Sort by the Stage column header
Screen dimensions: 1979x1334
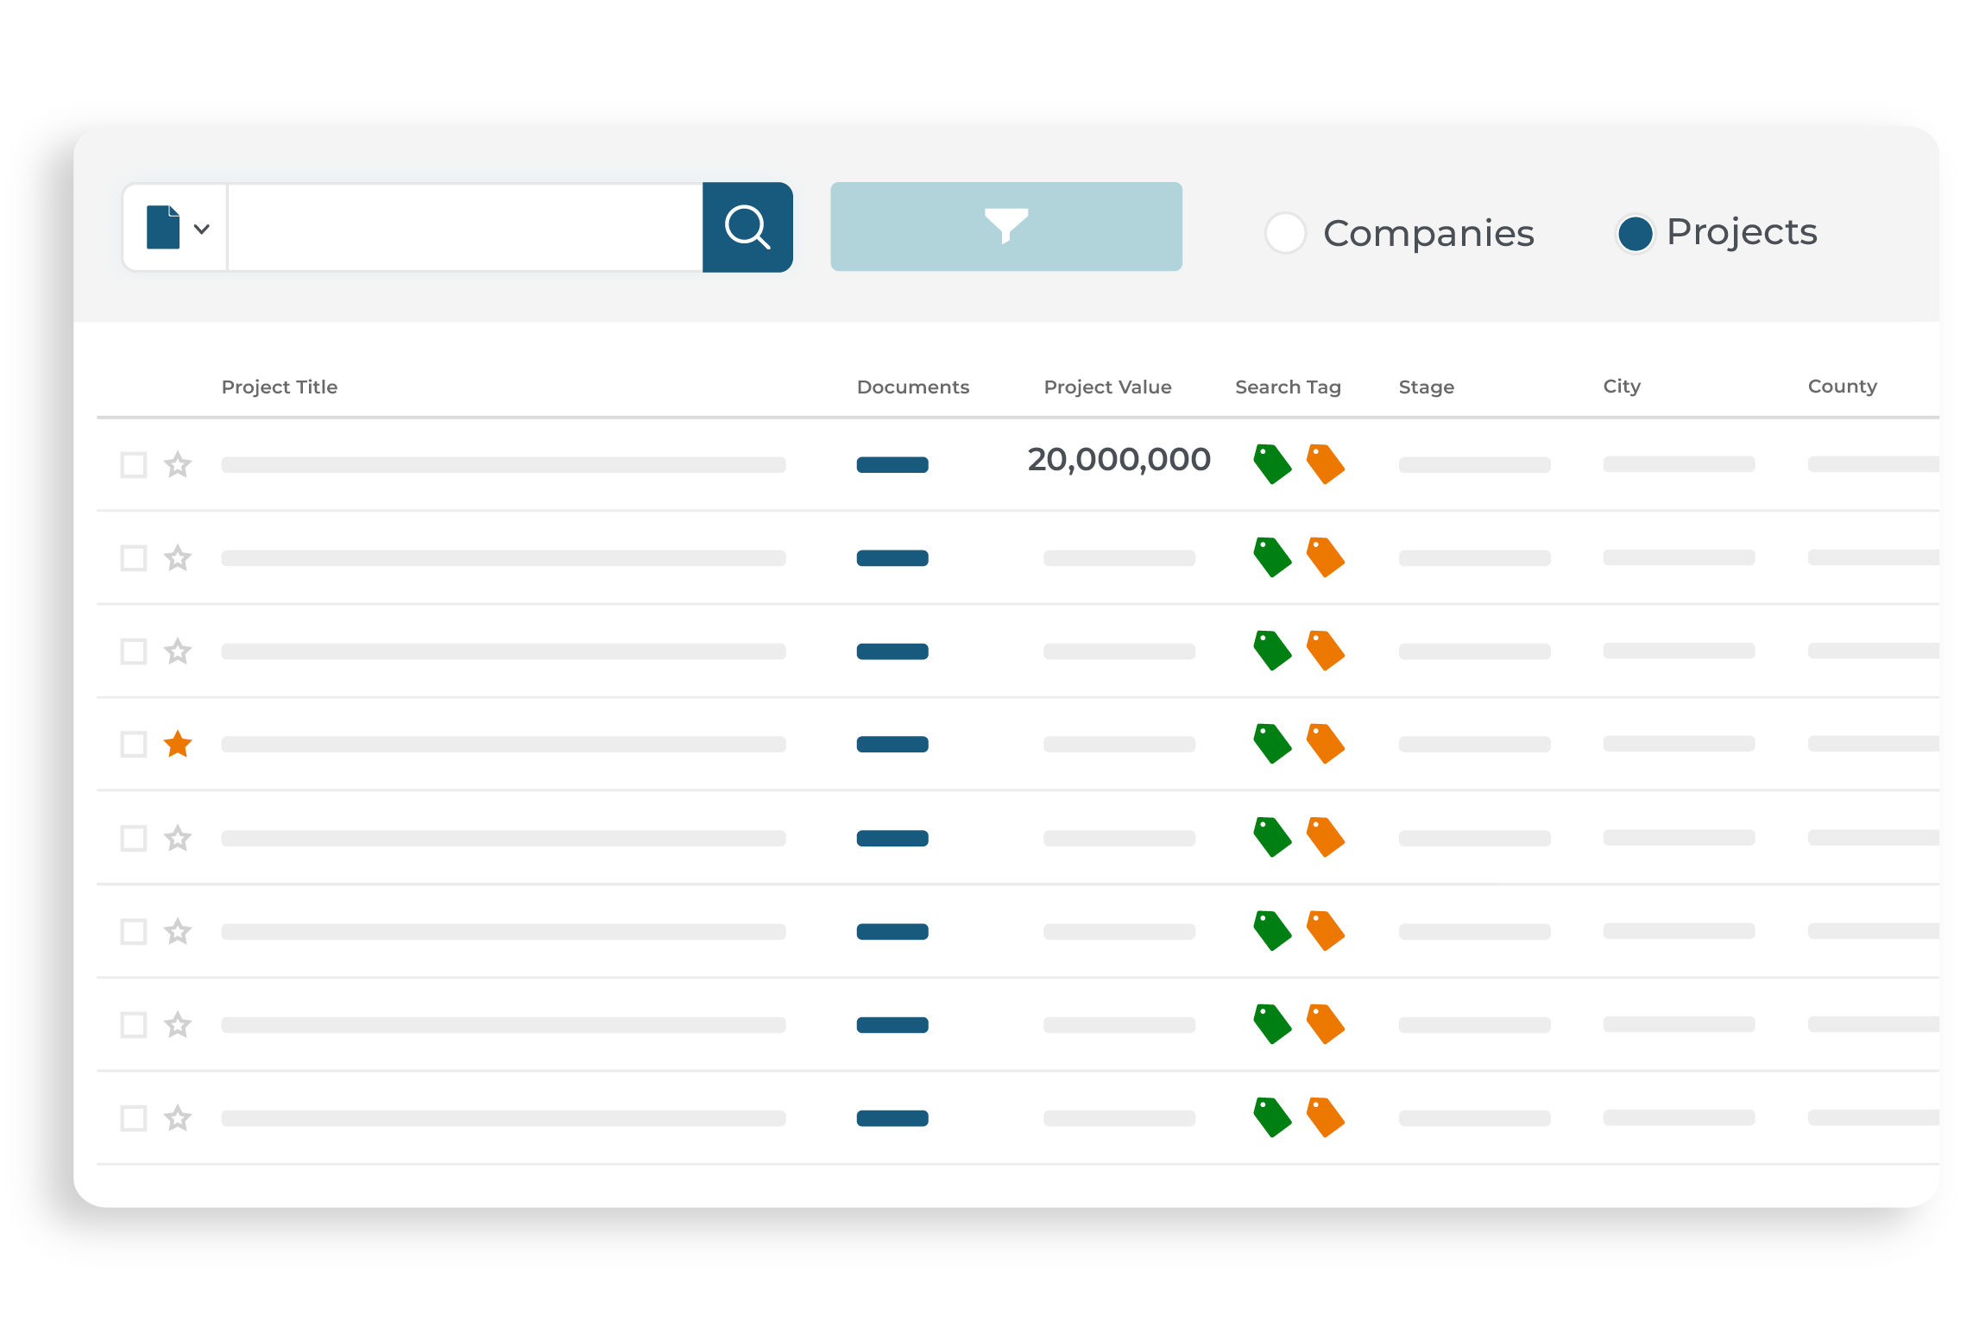1426,387
